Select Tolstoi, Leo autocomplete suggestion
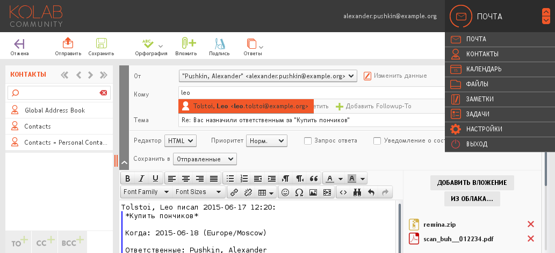 coord(246,106)
